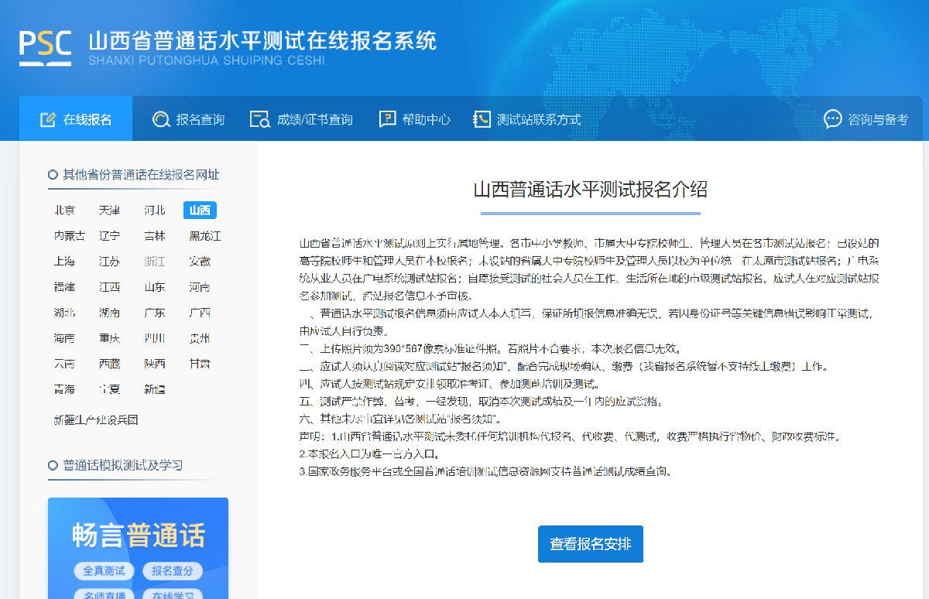Viewport: 929px width, 599px height.
Task: Select the 内蒙古 province link
Action: (x=70, y=236)
